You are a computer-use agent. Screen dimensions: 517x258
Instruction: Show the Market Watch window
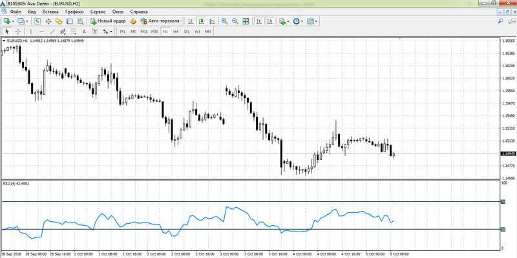click(37, 21)
